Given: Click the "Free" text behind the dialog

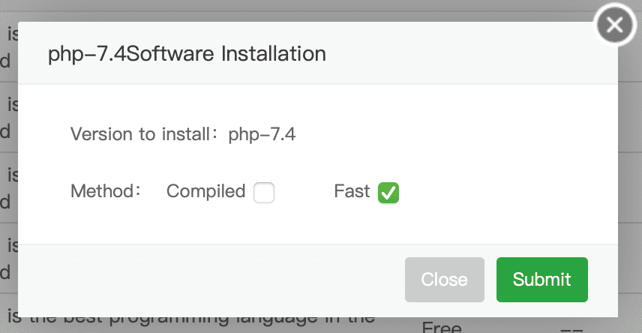Looking at the screenshot, I should click(442, 326).
